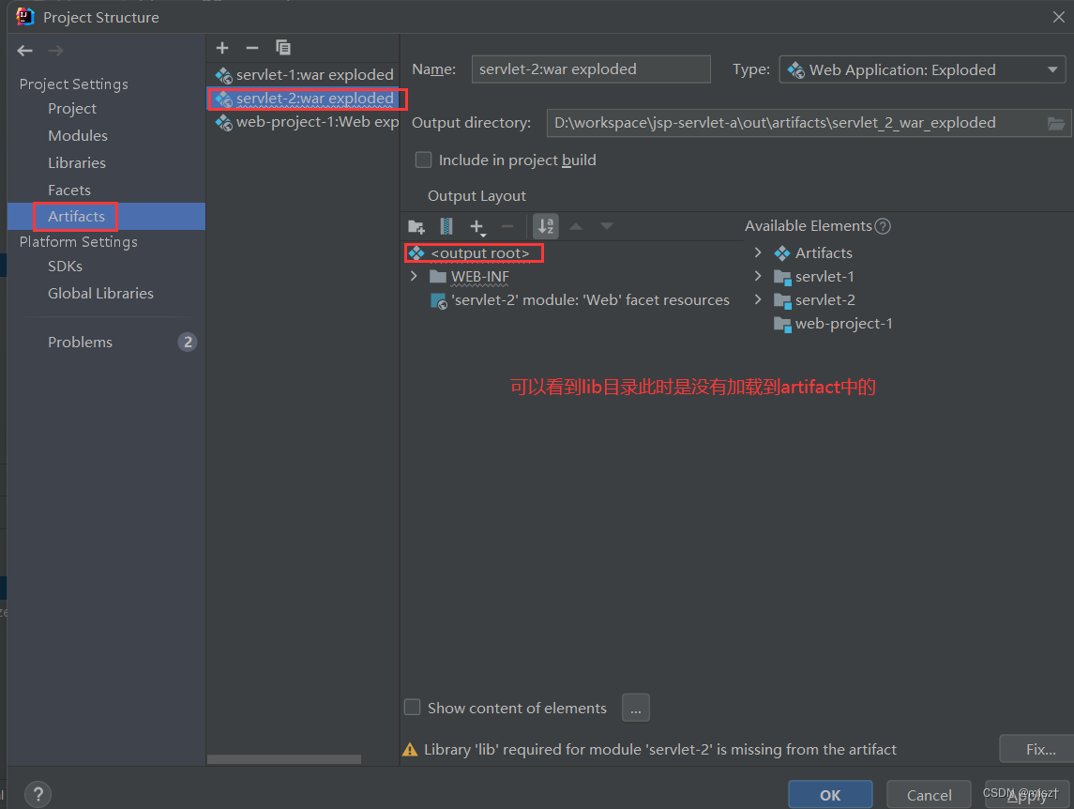Click the library missing warning icon
1074x809 pixels.
pos(410,749)
